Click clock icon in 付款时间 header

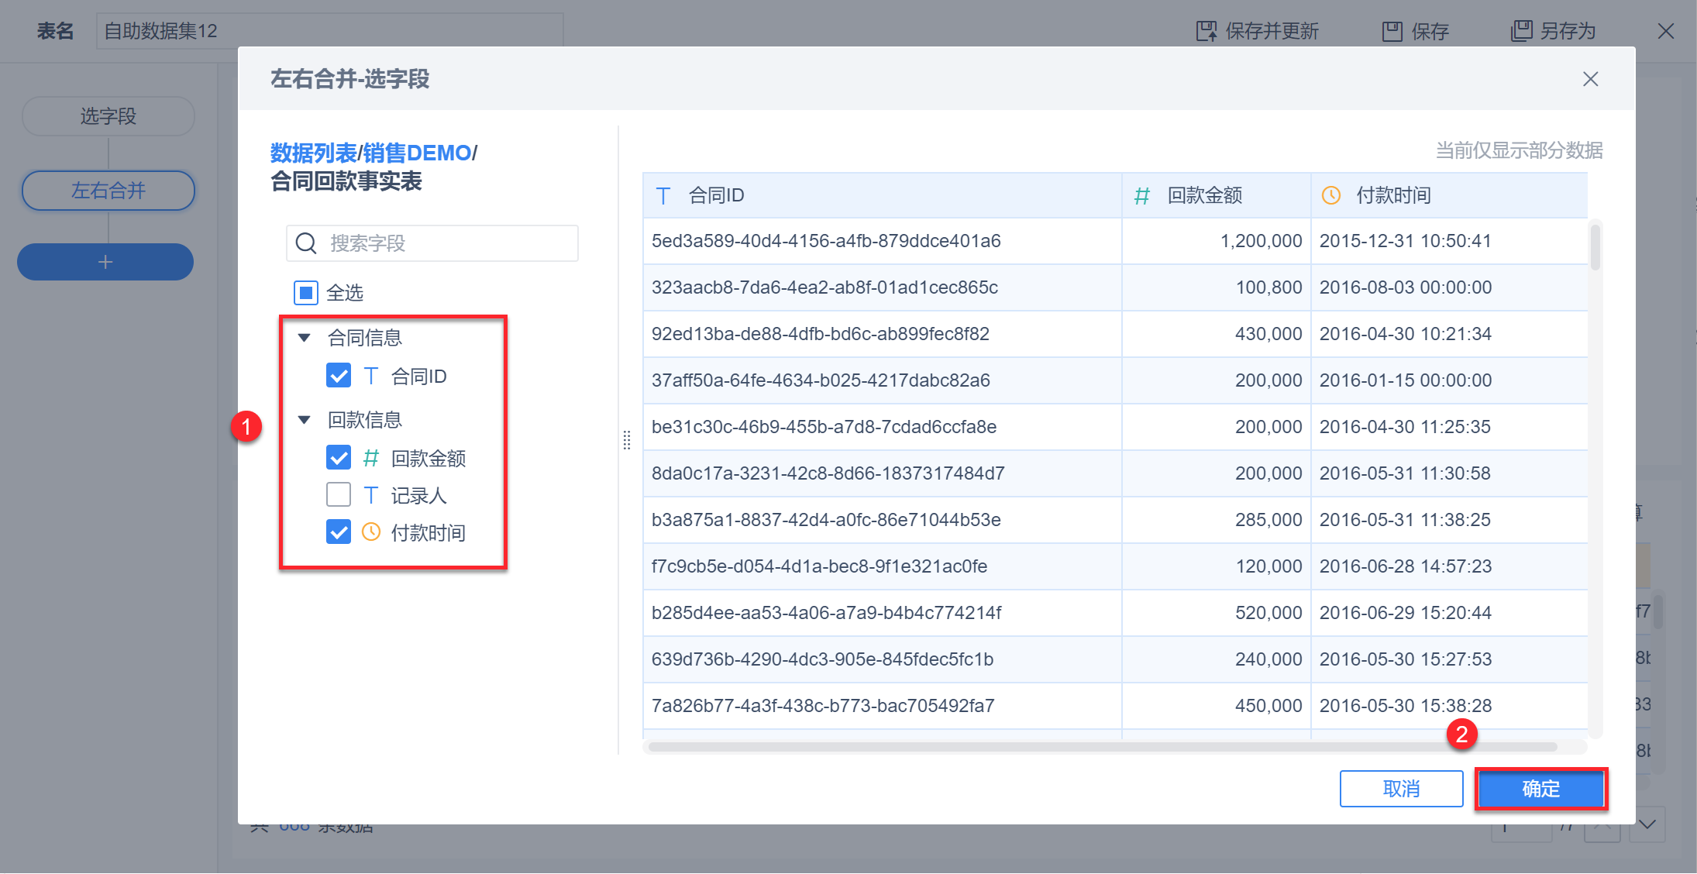click(1330, 195)
